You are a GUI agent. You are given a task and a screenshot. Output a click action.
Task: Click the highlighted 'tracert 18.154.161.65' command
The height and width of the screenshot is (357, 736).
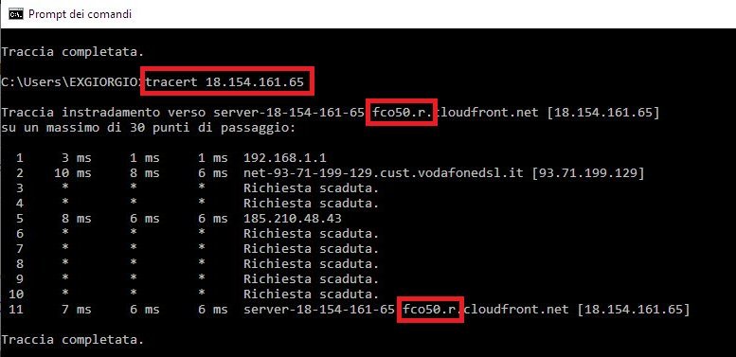point(226,82)
